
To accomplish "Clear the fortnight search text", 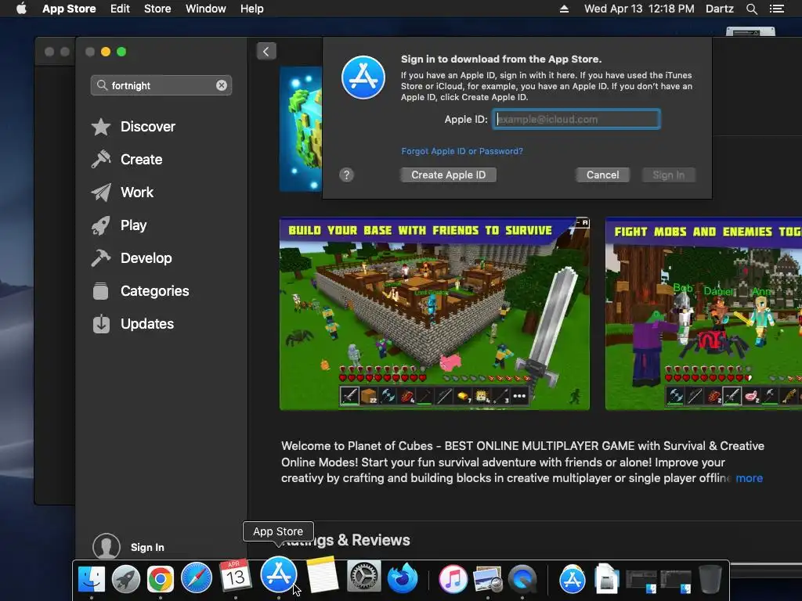I will (222, 85).
